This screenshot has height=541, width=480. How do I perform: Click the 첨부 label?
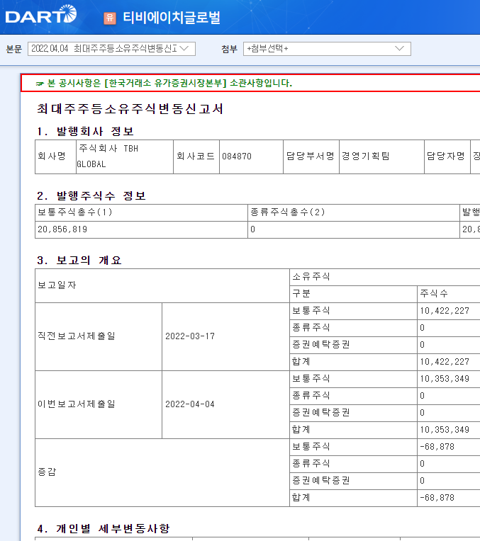(229, 49)
